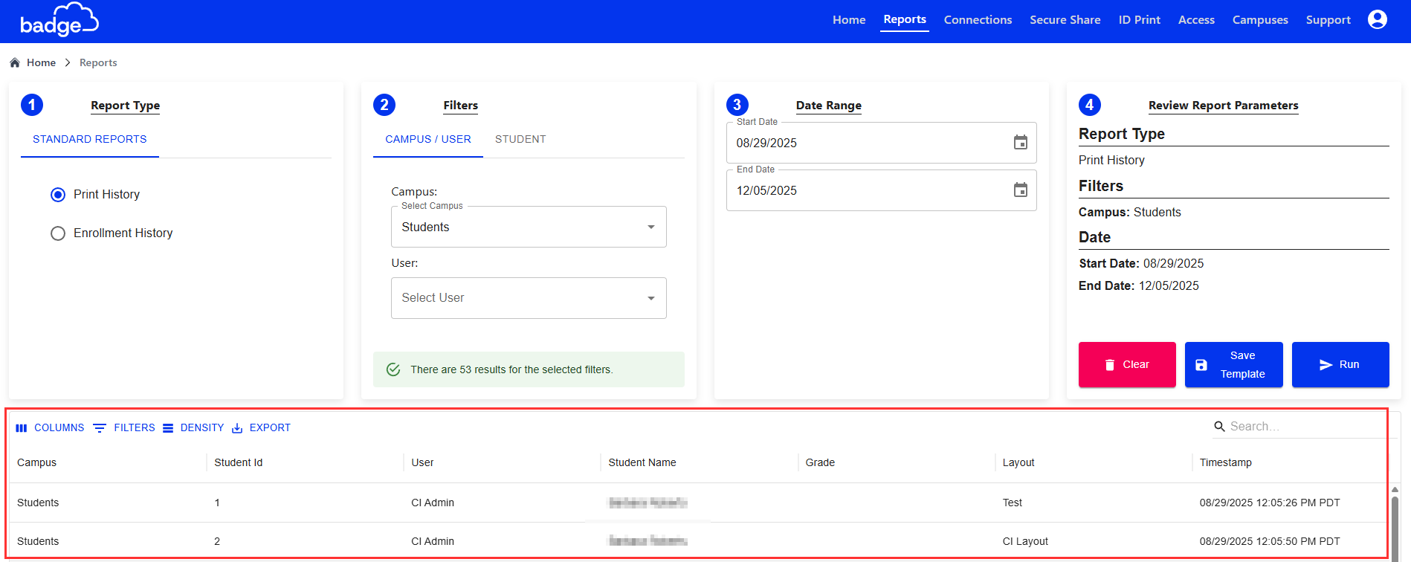Click the End Date input field

click(x=881, y=190)
